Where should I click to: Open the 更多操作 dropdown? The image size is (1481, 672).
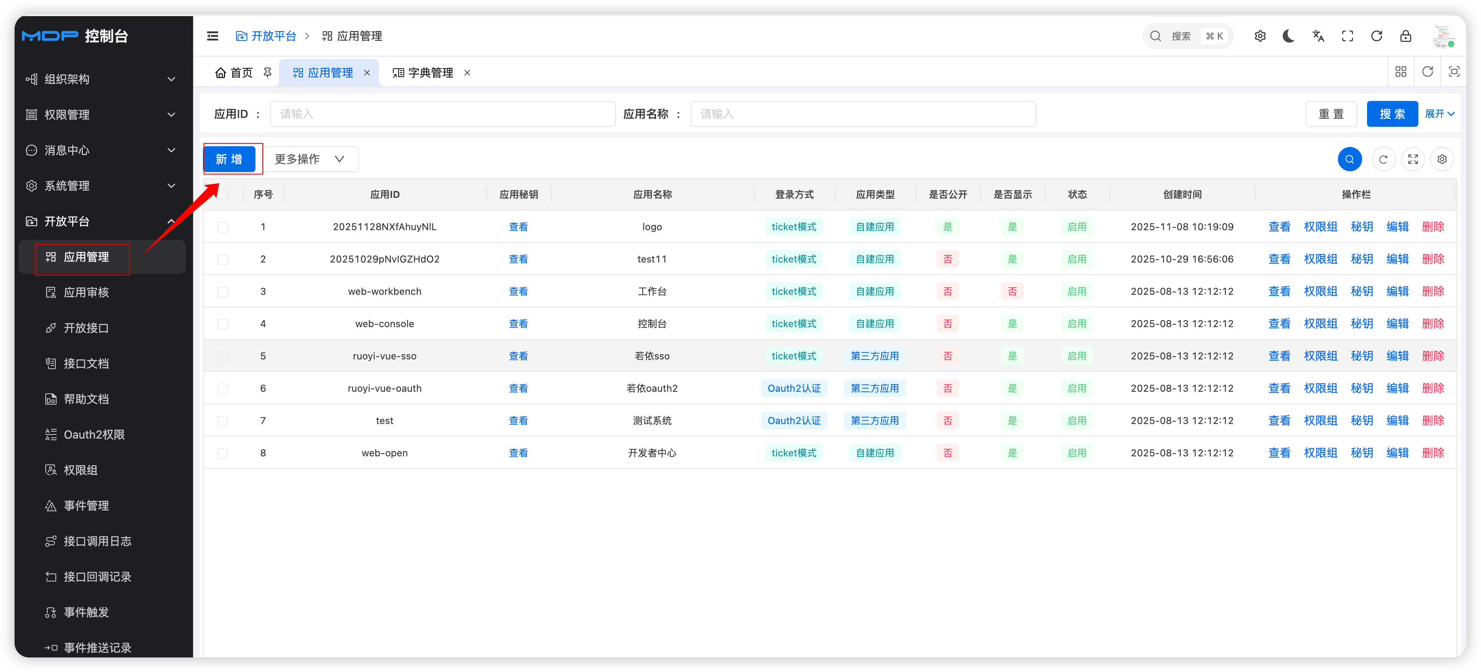[310, 159]
